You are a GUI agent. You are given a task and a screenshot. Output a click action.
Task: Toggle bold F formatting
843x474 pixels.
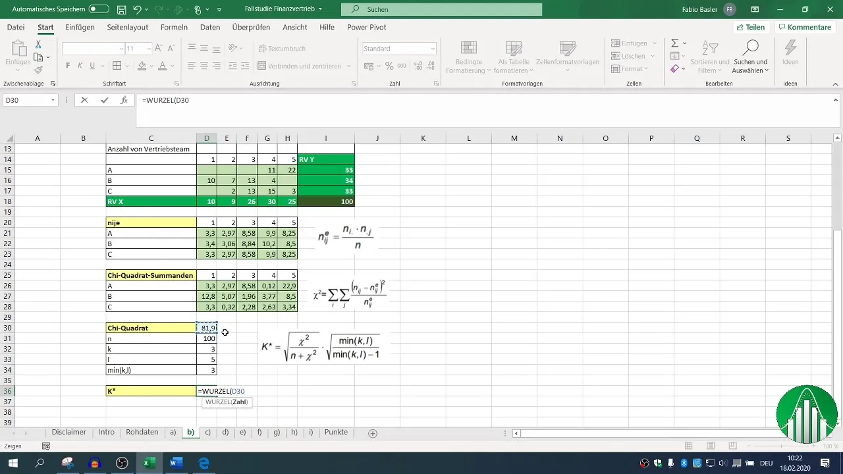coord(68,66)
